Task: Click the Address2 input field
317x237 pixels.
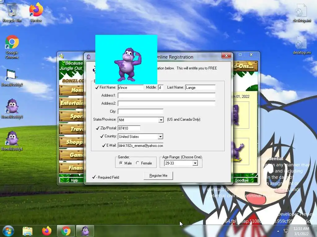Action: [x=167, y=103]
